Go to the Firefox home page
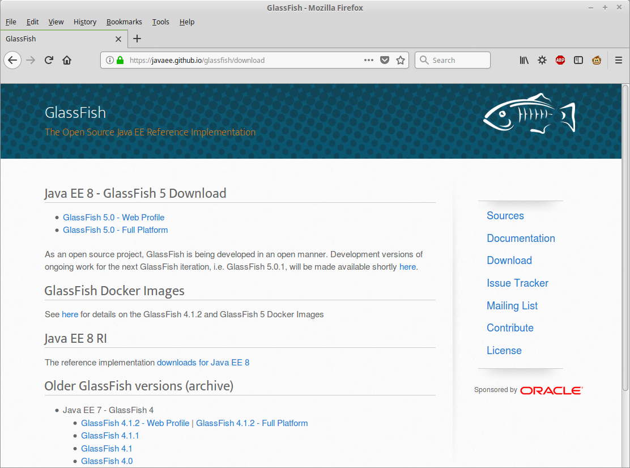630x468 pixels. [x=67, y=60]
